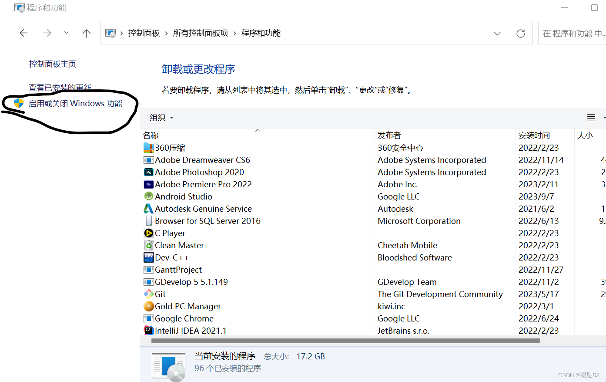This screenshot has width=606, height=382.
Task: Click publisher Microsoft Corporation
Action: 419,221
